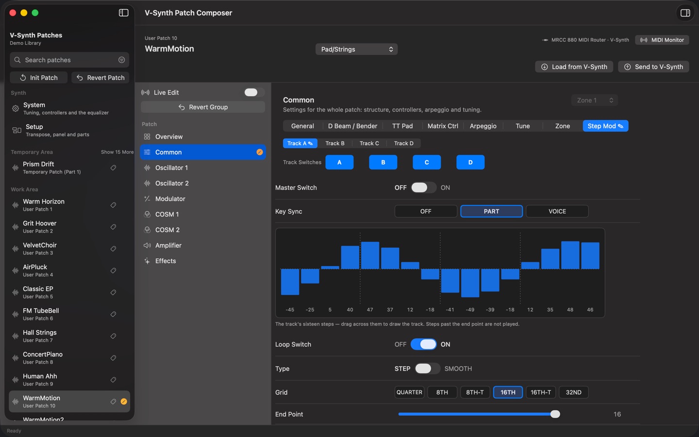This screenshot has width=699, height=437.
Task: Toggle the left sidebar icon
Action: point(124,13)
